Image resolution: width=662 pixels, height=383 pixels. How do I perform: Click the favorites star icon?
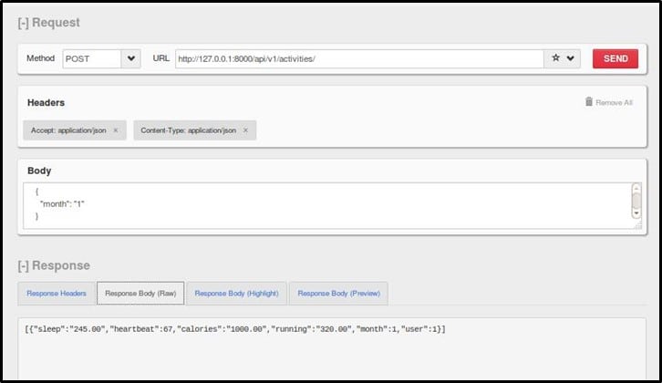555,58
